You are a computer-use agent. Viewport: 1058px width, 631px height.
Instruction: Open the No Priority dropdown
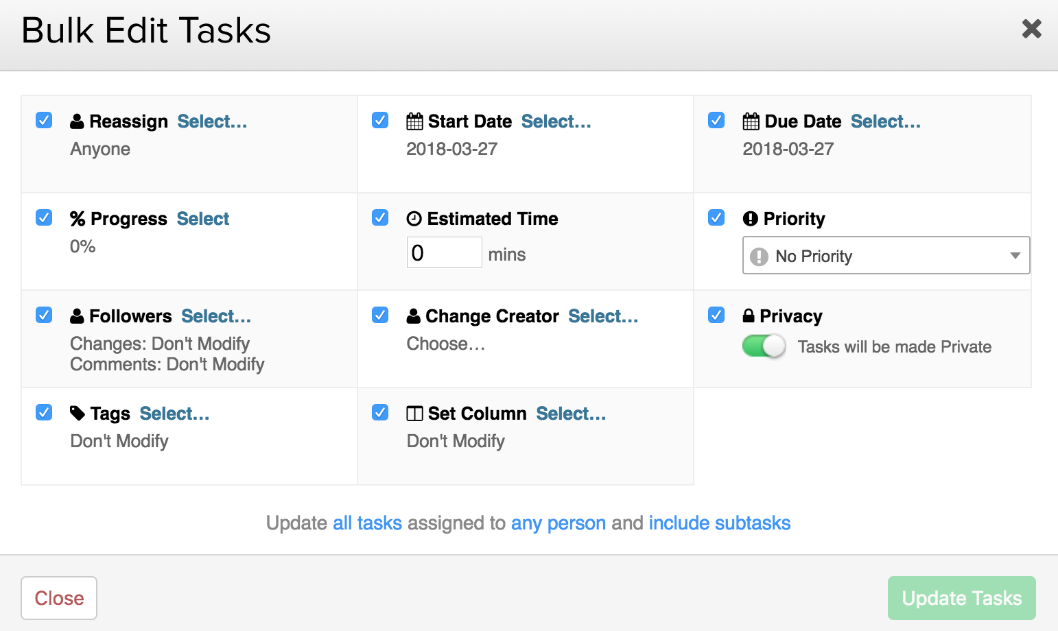pyautogui.click(x=885, y=256)
